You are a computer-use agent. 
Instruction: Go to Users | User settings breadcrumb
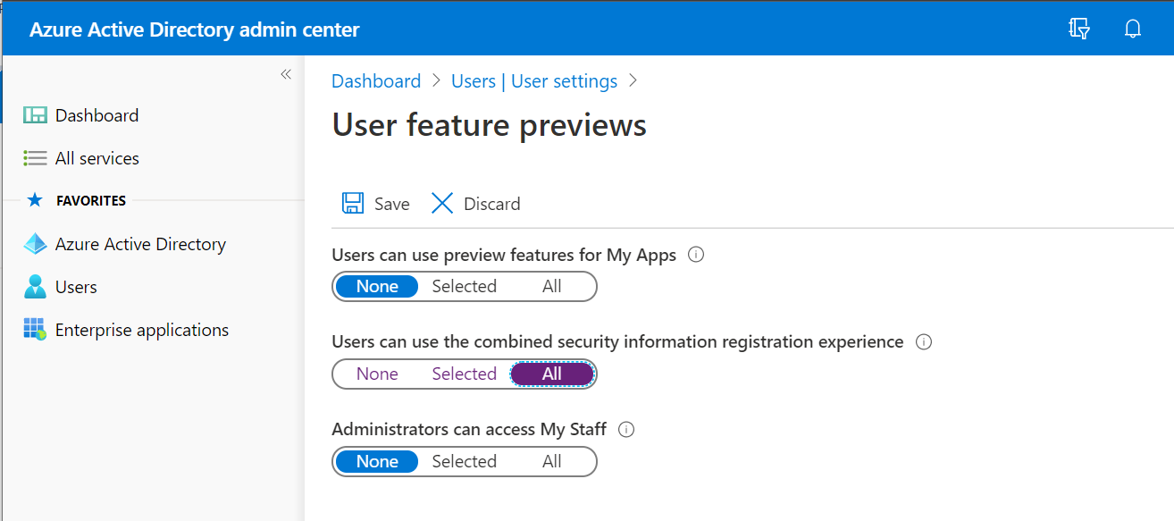[534, 80]
